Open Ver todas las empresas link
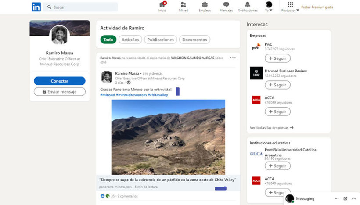Viewport: 360px width, 205px height. click(271, 128)
